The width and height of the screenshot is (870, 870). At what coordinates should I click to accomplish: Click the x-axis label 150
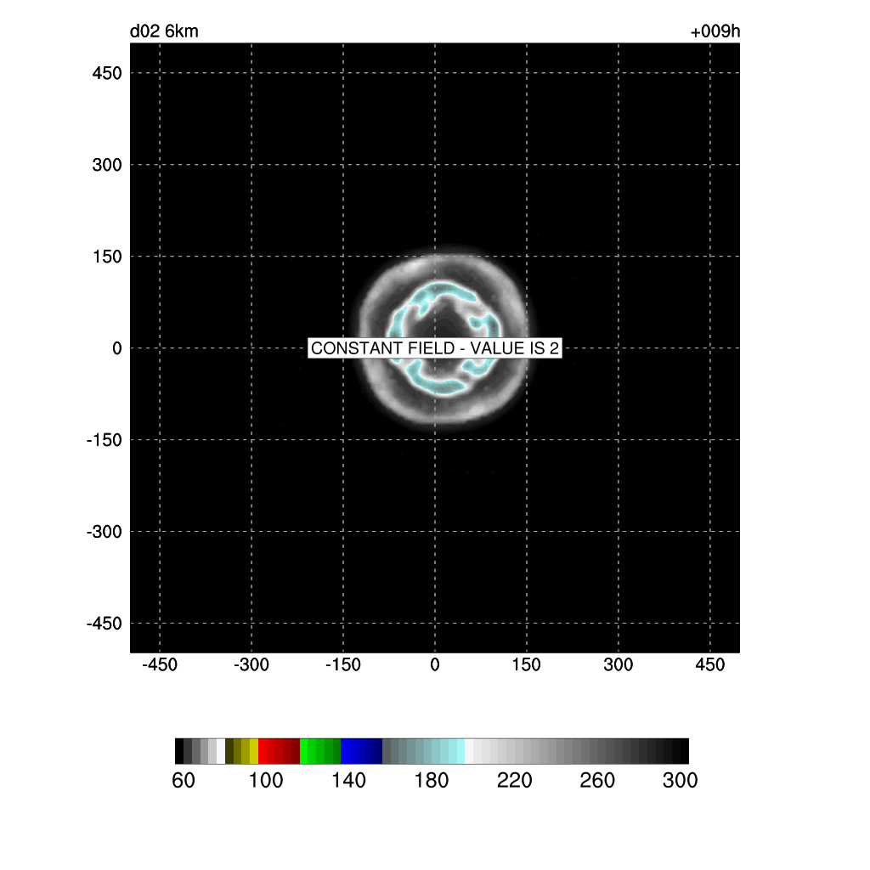[527, 664]
